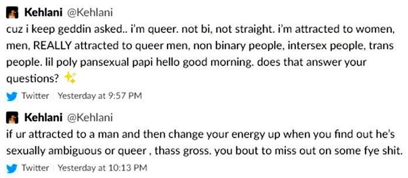
Task: Open the 'Yesterday at 10:13 PM' timestamp
Action: pyautogui.click(x=102, y=168)
